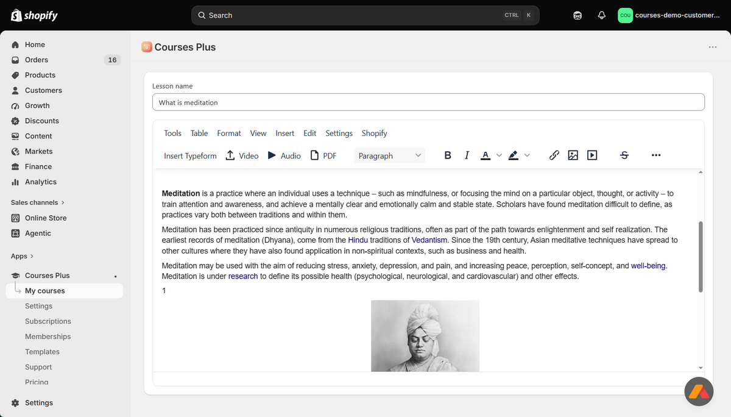Open Templates in sidebar
The height and width of the screenshot is (417, 731).
point(42,352)
